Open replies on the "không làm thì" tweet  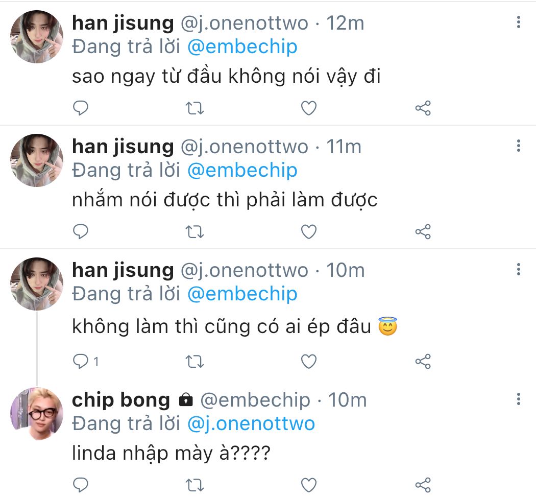pos(82,362)
